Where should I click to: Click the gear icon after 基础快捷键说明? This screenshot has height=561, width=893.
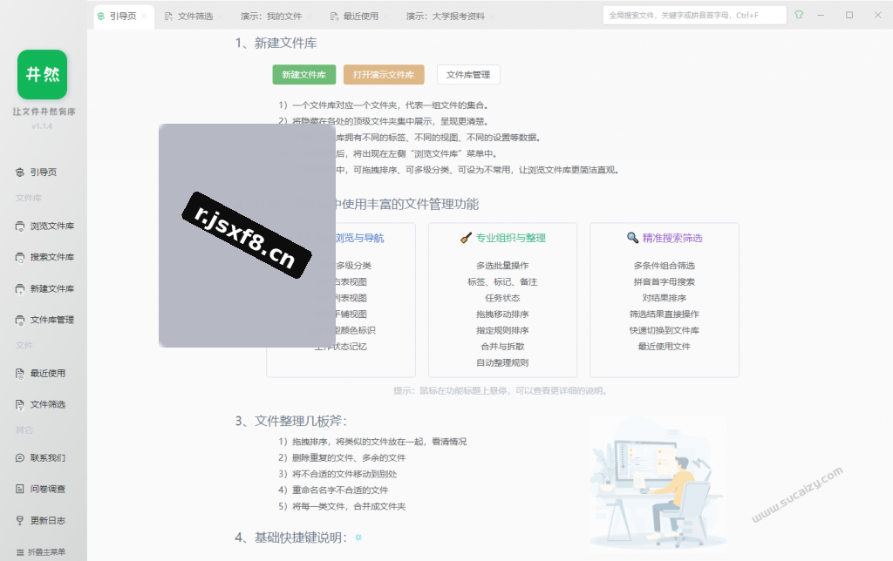tap(358, 537)
